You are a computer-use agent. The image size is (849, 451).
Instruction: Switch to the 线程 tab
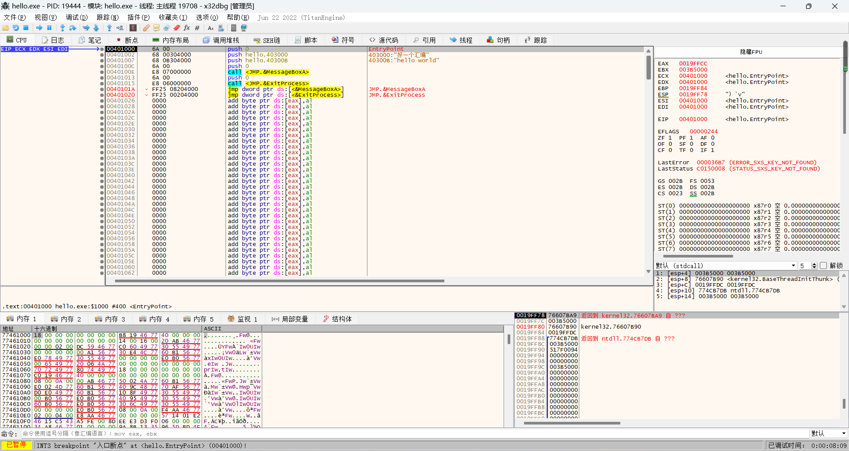coord(461,40)
